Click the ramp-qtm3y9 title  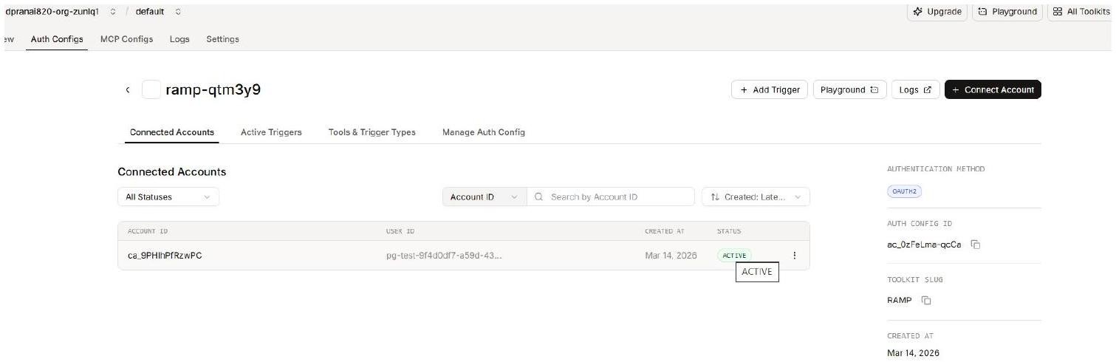(x=213, y=90)
